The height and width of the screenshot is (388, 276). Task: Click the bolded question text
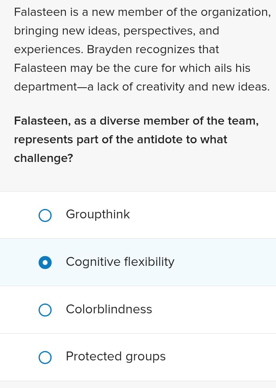point(136,139)
